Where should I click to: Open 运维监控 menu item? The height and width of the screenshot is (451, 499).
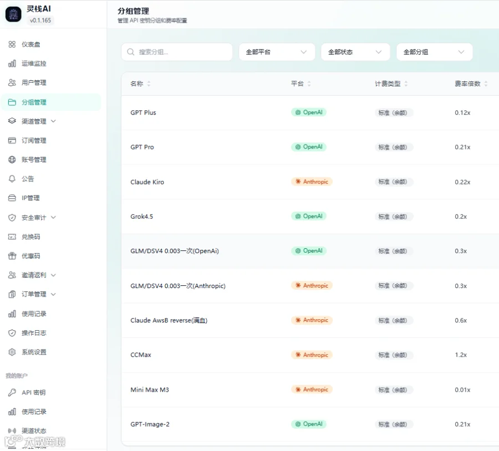[51, 64]
